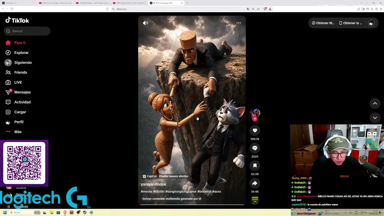This screenshot has height=216, width=384.
Task: Open the #aura hashtag
Action: tap(217, 191)
